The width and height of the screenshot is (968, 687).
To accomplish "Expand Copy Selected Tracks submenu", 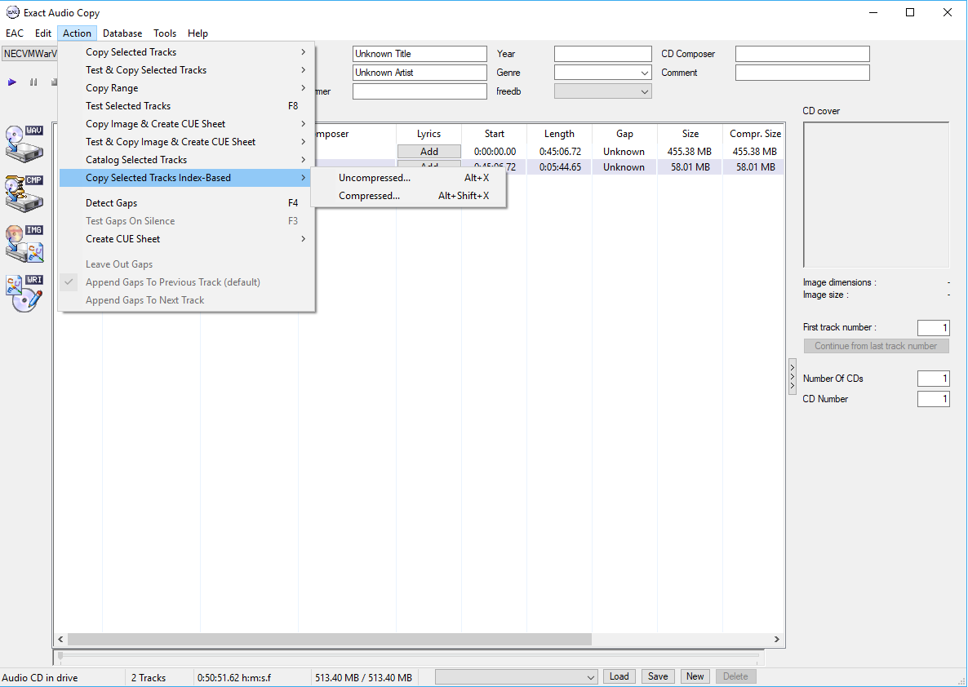I will tap(187, 52).
